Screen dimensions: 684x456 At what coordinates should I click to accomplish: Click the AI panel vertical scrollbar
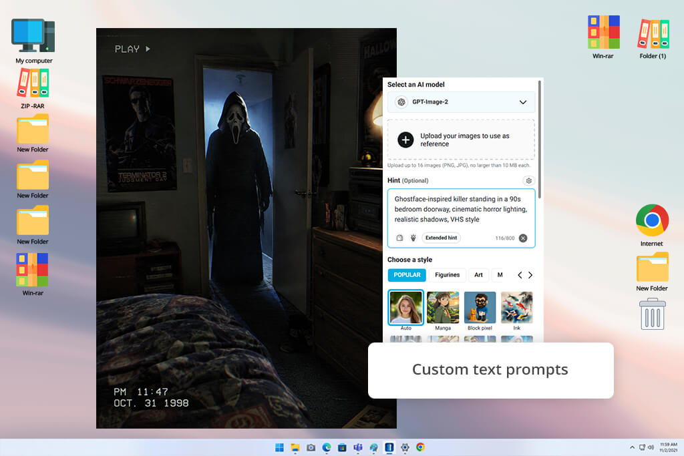(x=540, y=140)
